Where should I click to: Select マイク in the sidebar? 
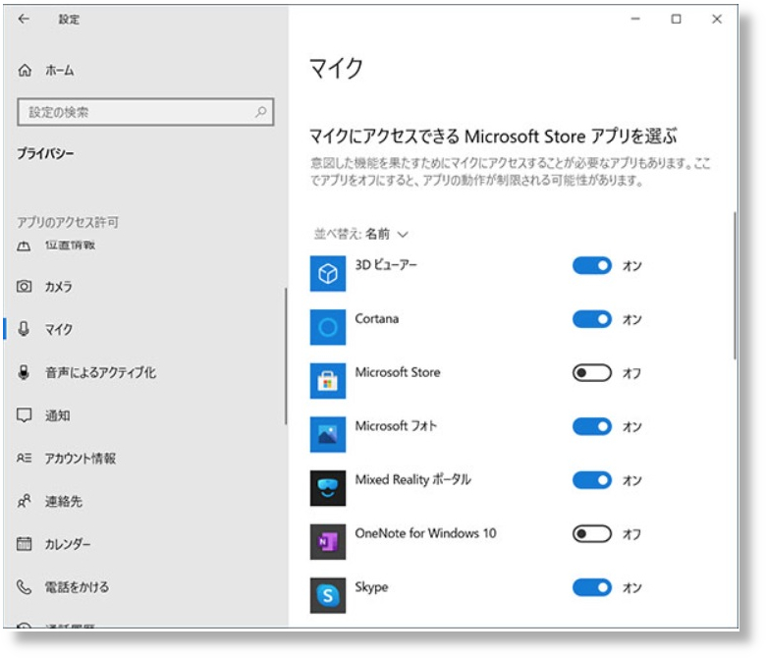[144, 329]
